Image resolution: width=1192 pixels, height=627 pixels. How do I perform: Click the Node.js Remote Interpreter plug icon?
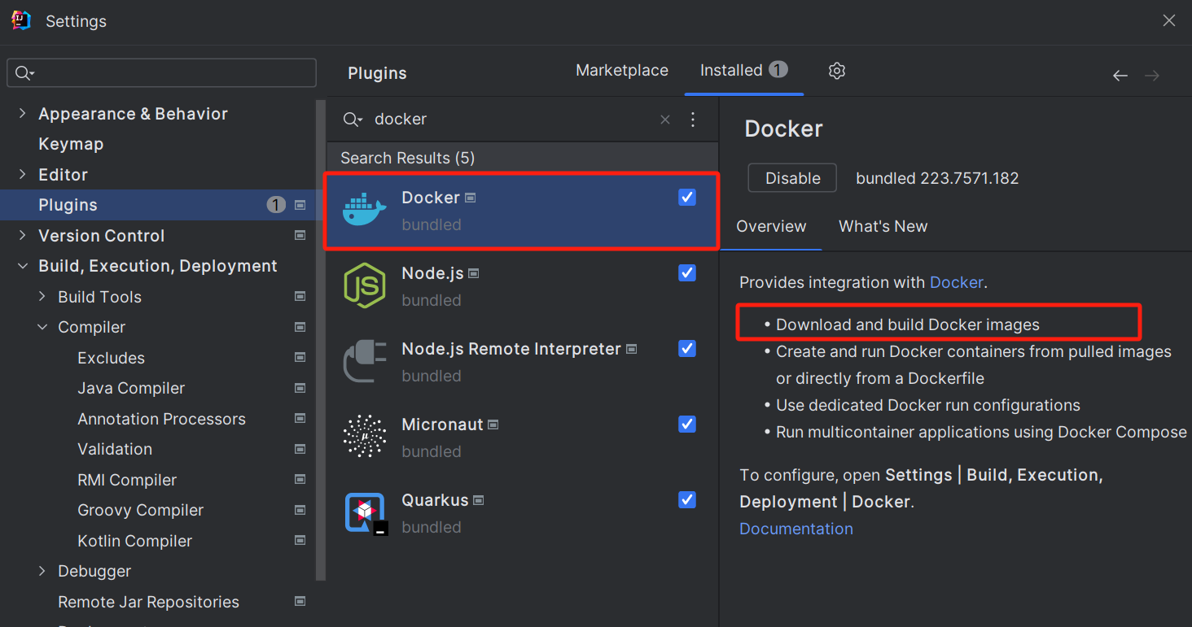[364, 361]
